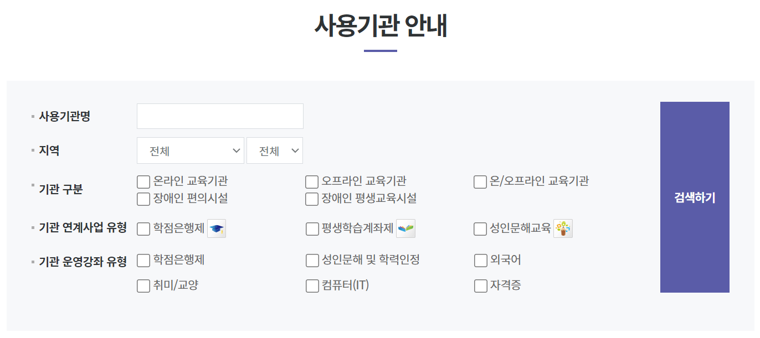Check the 장애인 편의시설 checkbox
The height and width of the screenshot is (338, 760).
pyautogui.click(x=142, y=198)
